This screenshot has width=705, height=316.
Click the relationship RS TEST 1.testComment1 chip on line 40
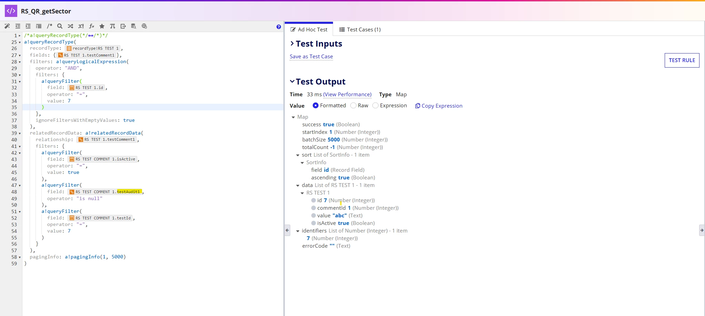pyautogui.click(x=107, y=140)
